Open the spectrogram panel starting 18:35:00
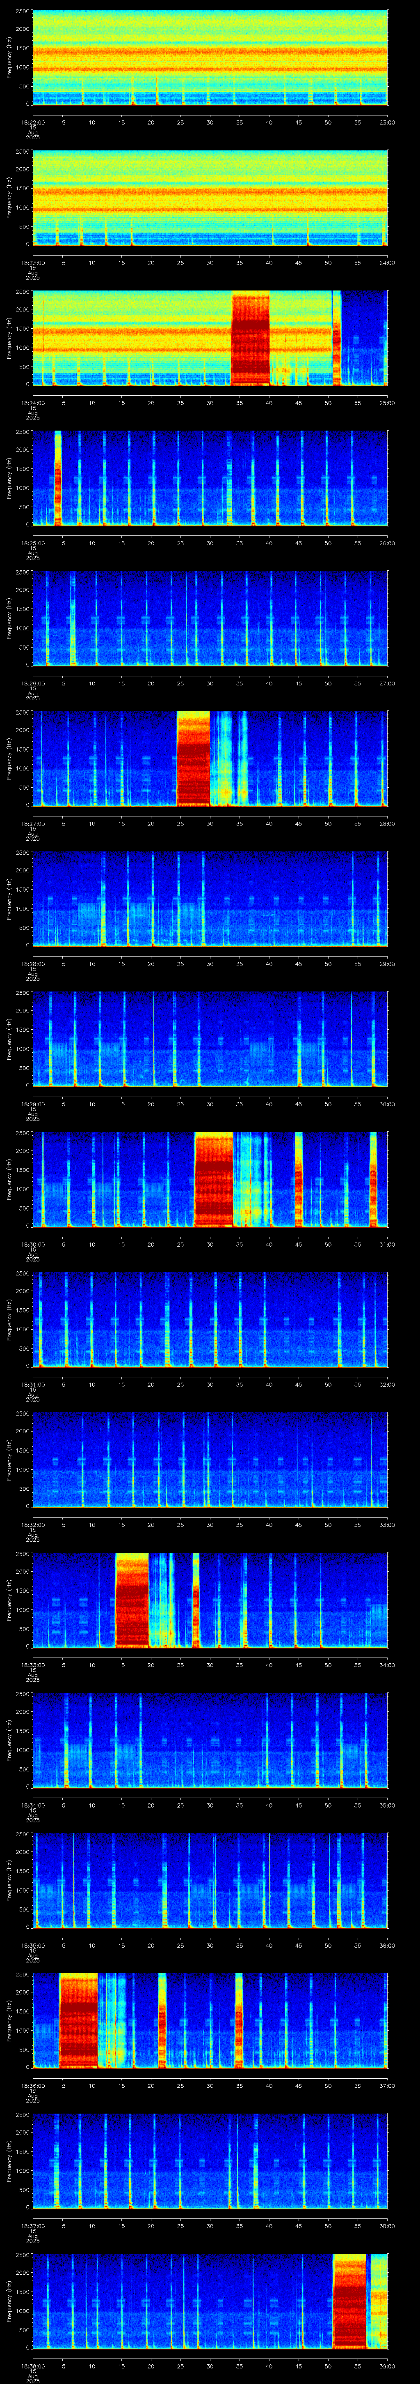 point(210,1881)
